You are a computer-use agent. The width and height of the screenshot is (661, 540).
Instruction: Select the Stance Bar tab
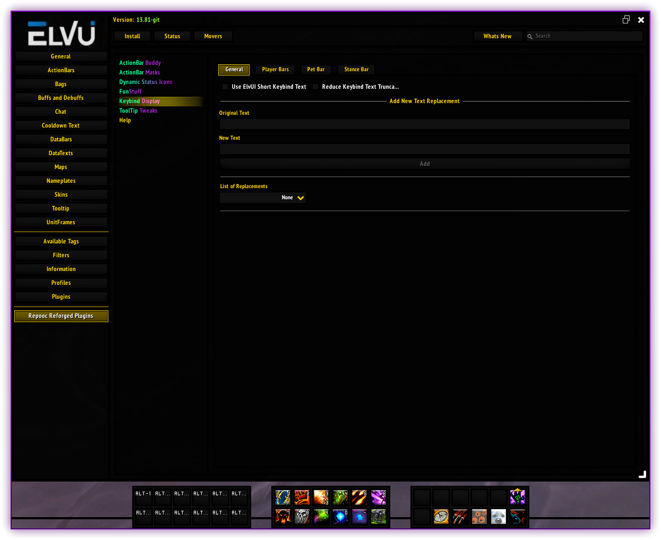[356, 70]
